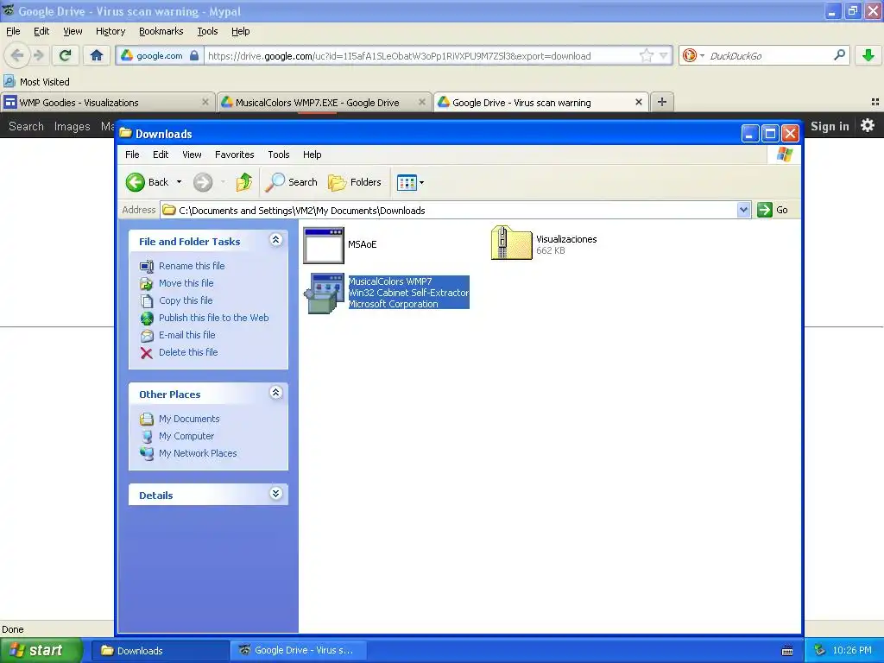
Task: Click the browser's reload button
Action: pos(66,55)
